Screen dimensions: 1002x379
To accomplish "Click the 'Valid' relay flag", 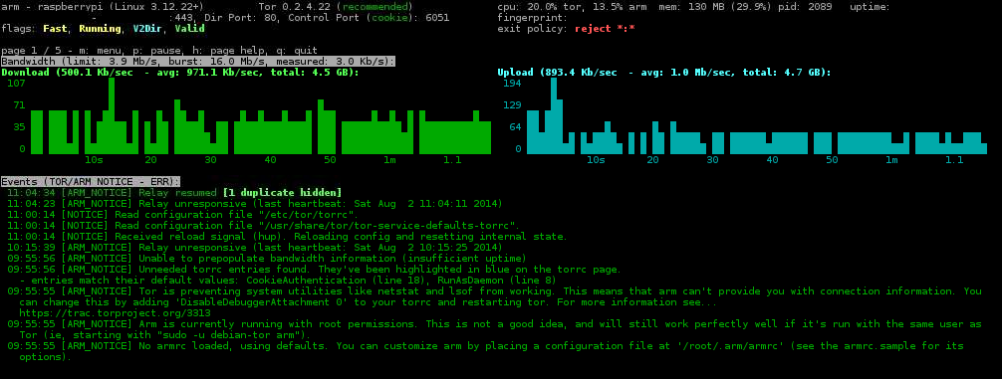I will (x=189, y=29).
